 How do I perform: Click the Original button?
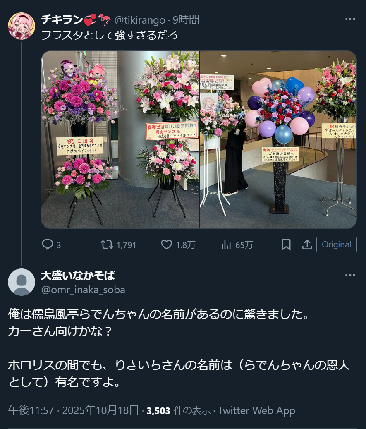coord(337,244)
